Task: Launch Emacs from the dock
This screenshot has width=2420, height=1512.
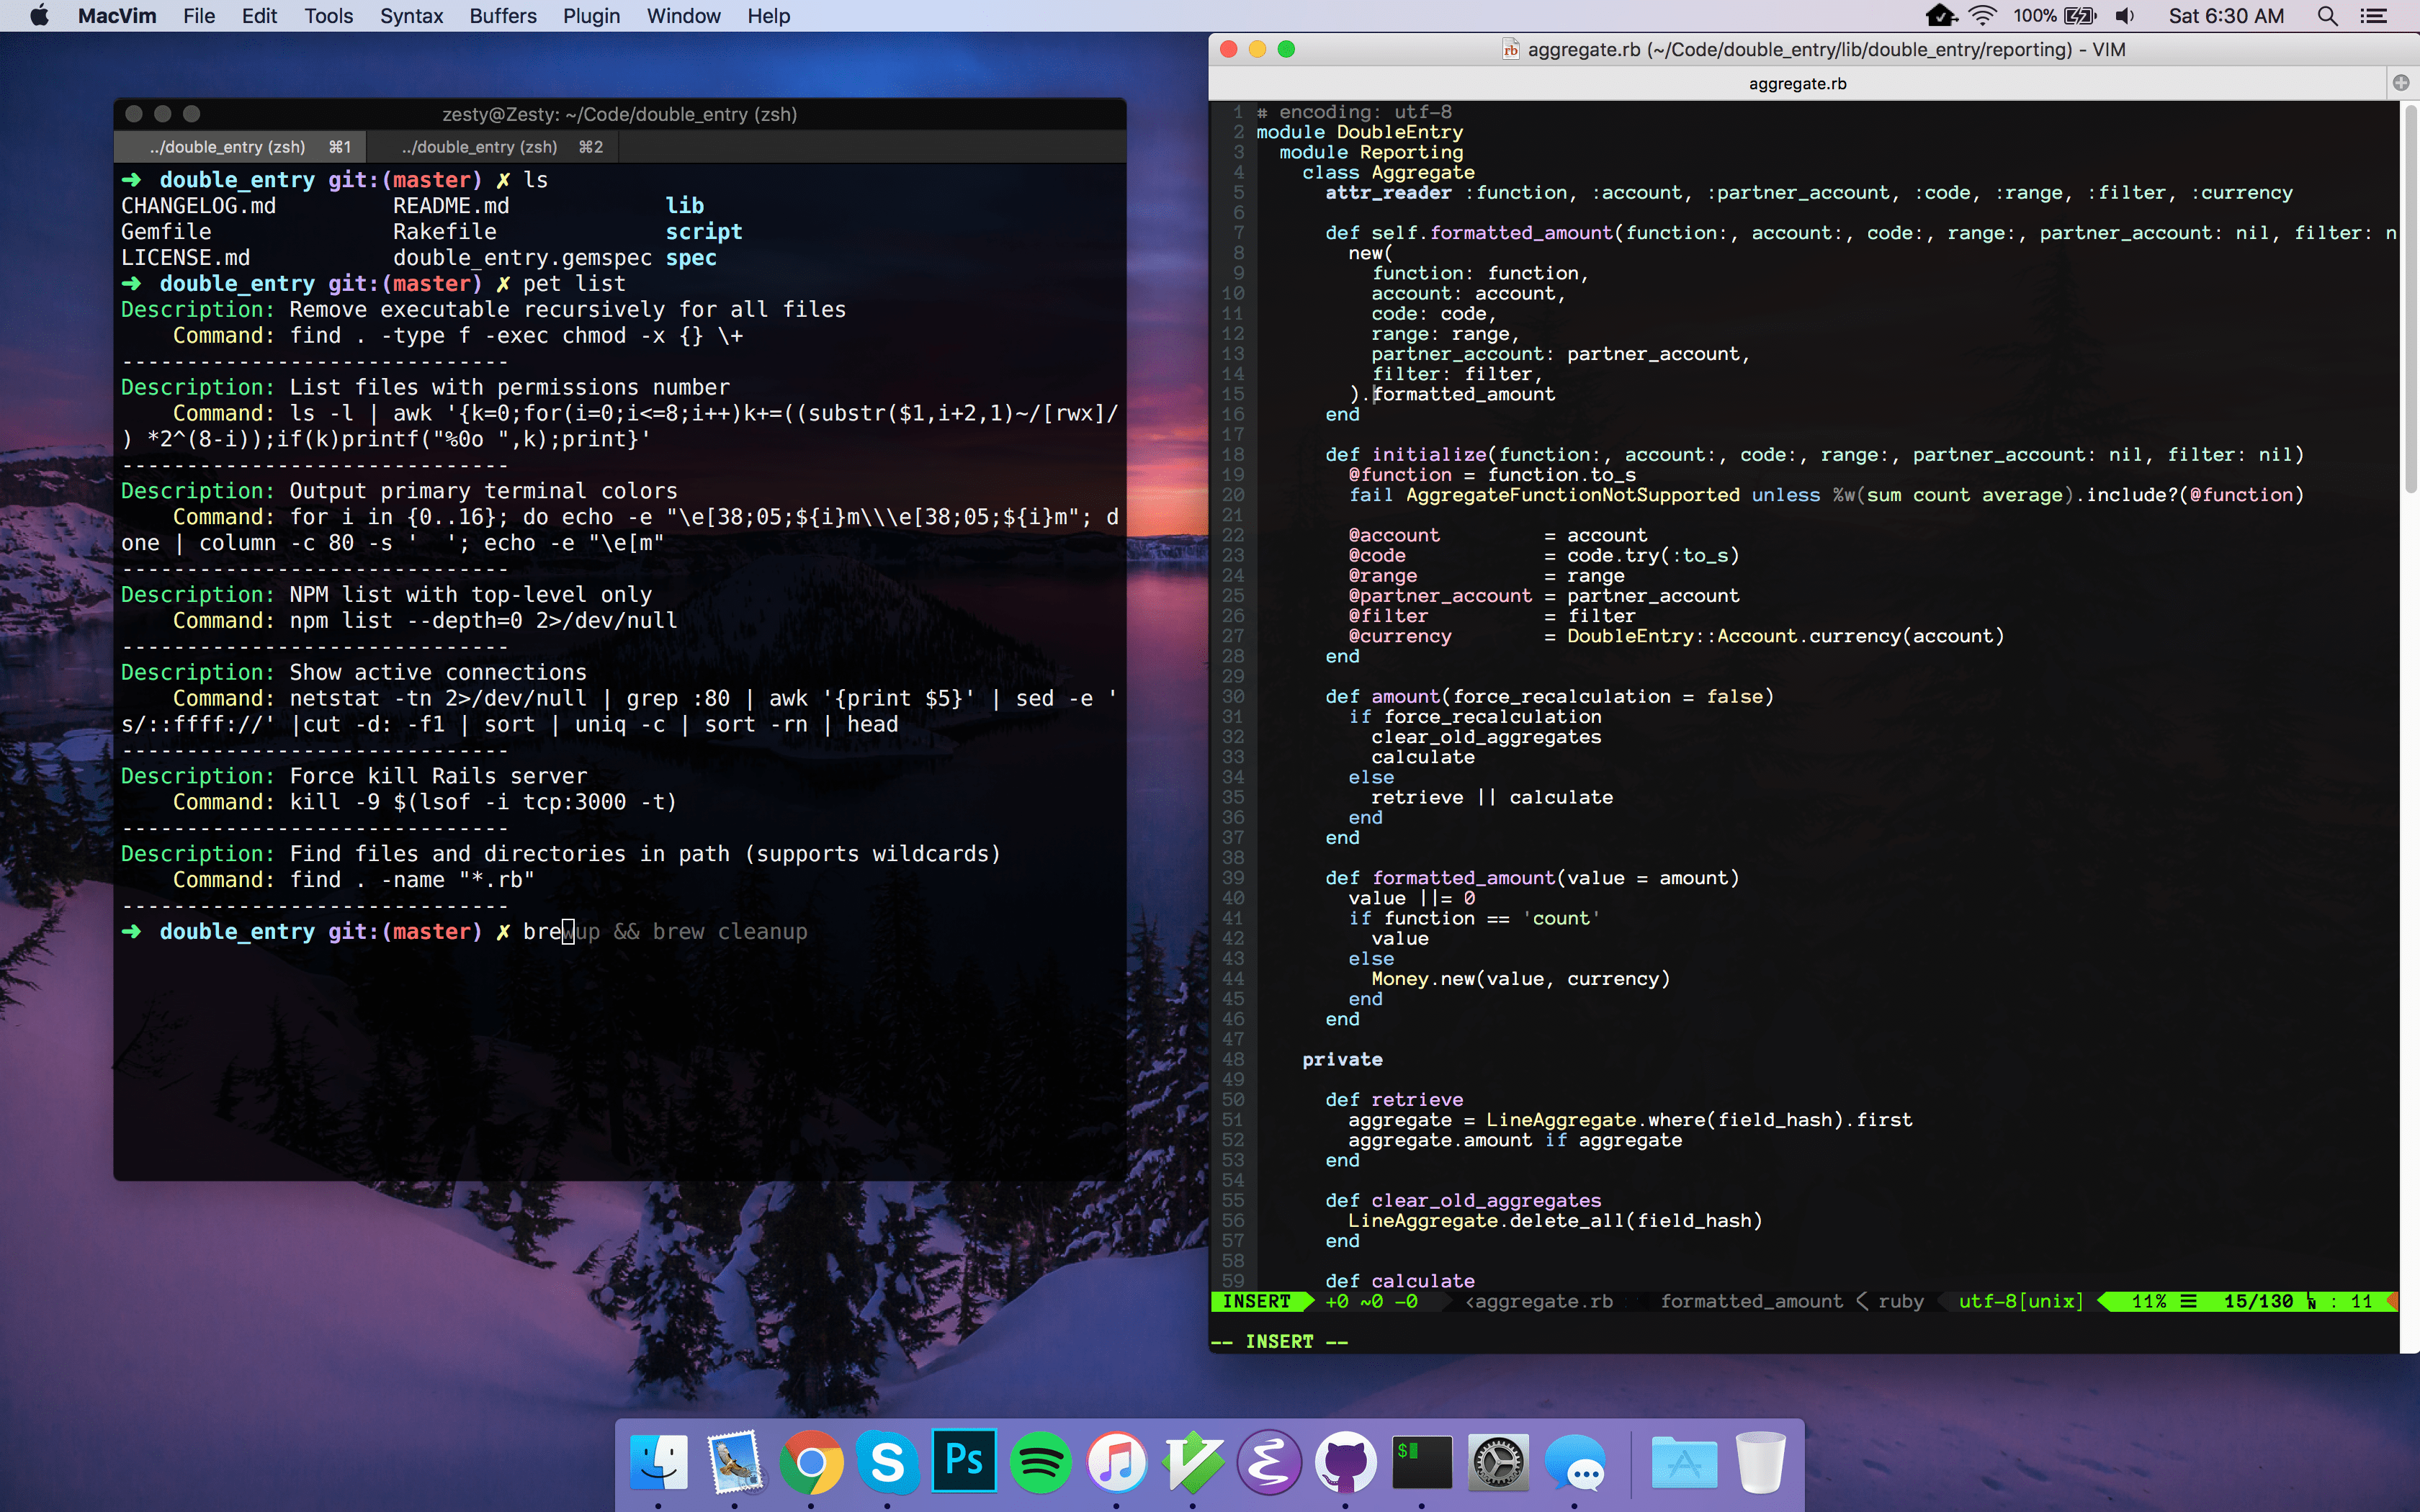Action: click(x=1269, y=1462)
